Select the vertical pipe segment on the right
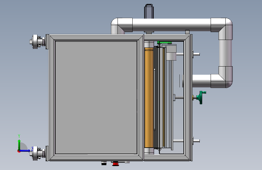The width and height of the screenshot is (262, 170). pos(225,53)
